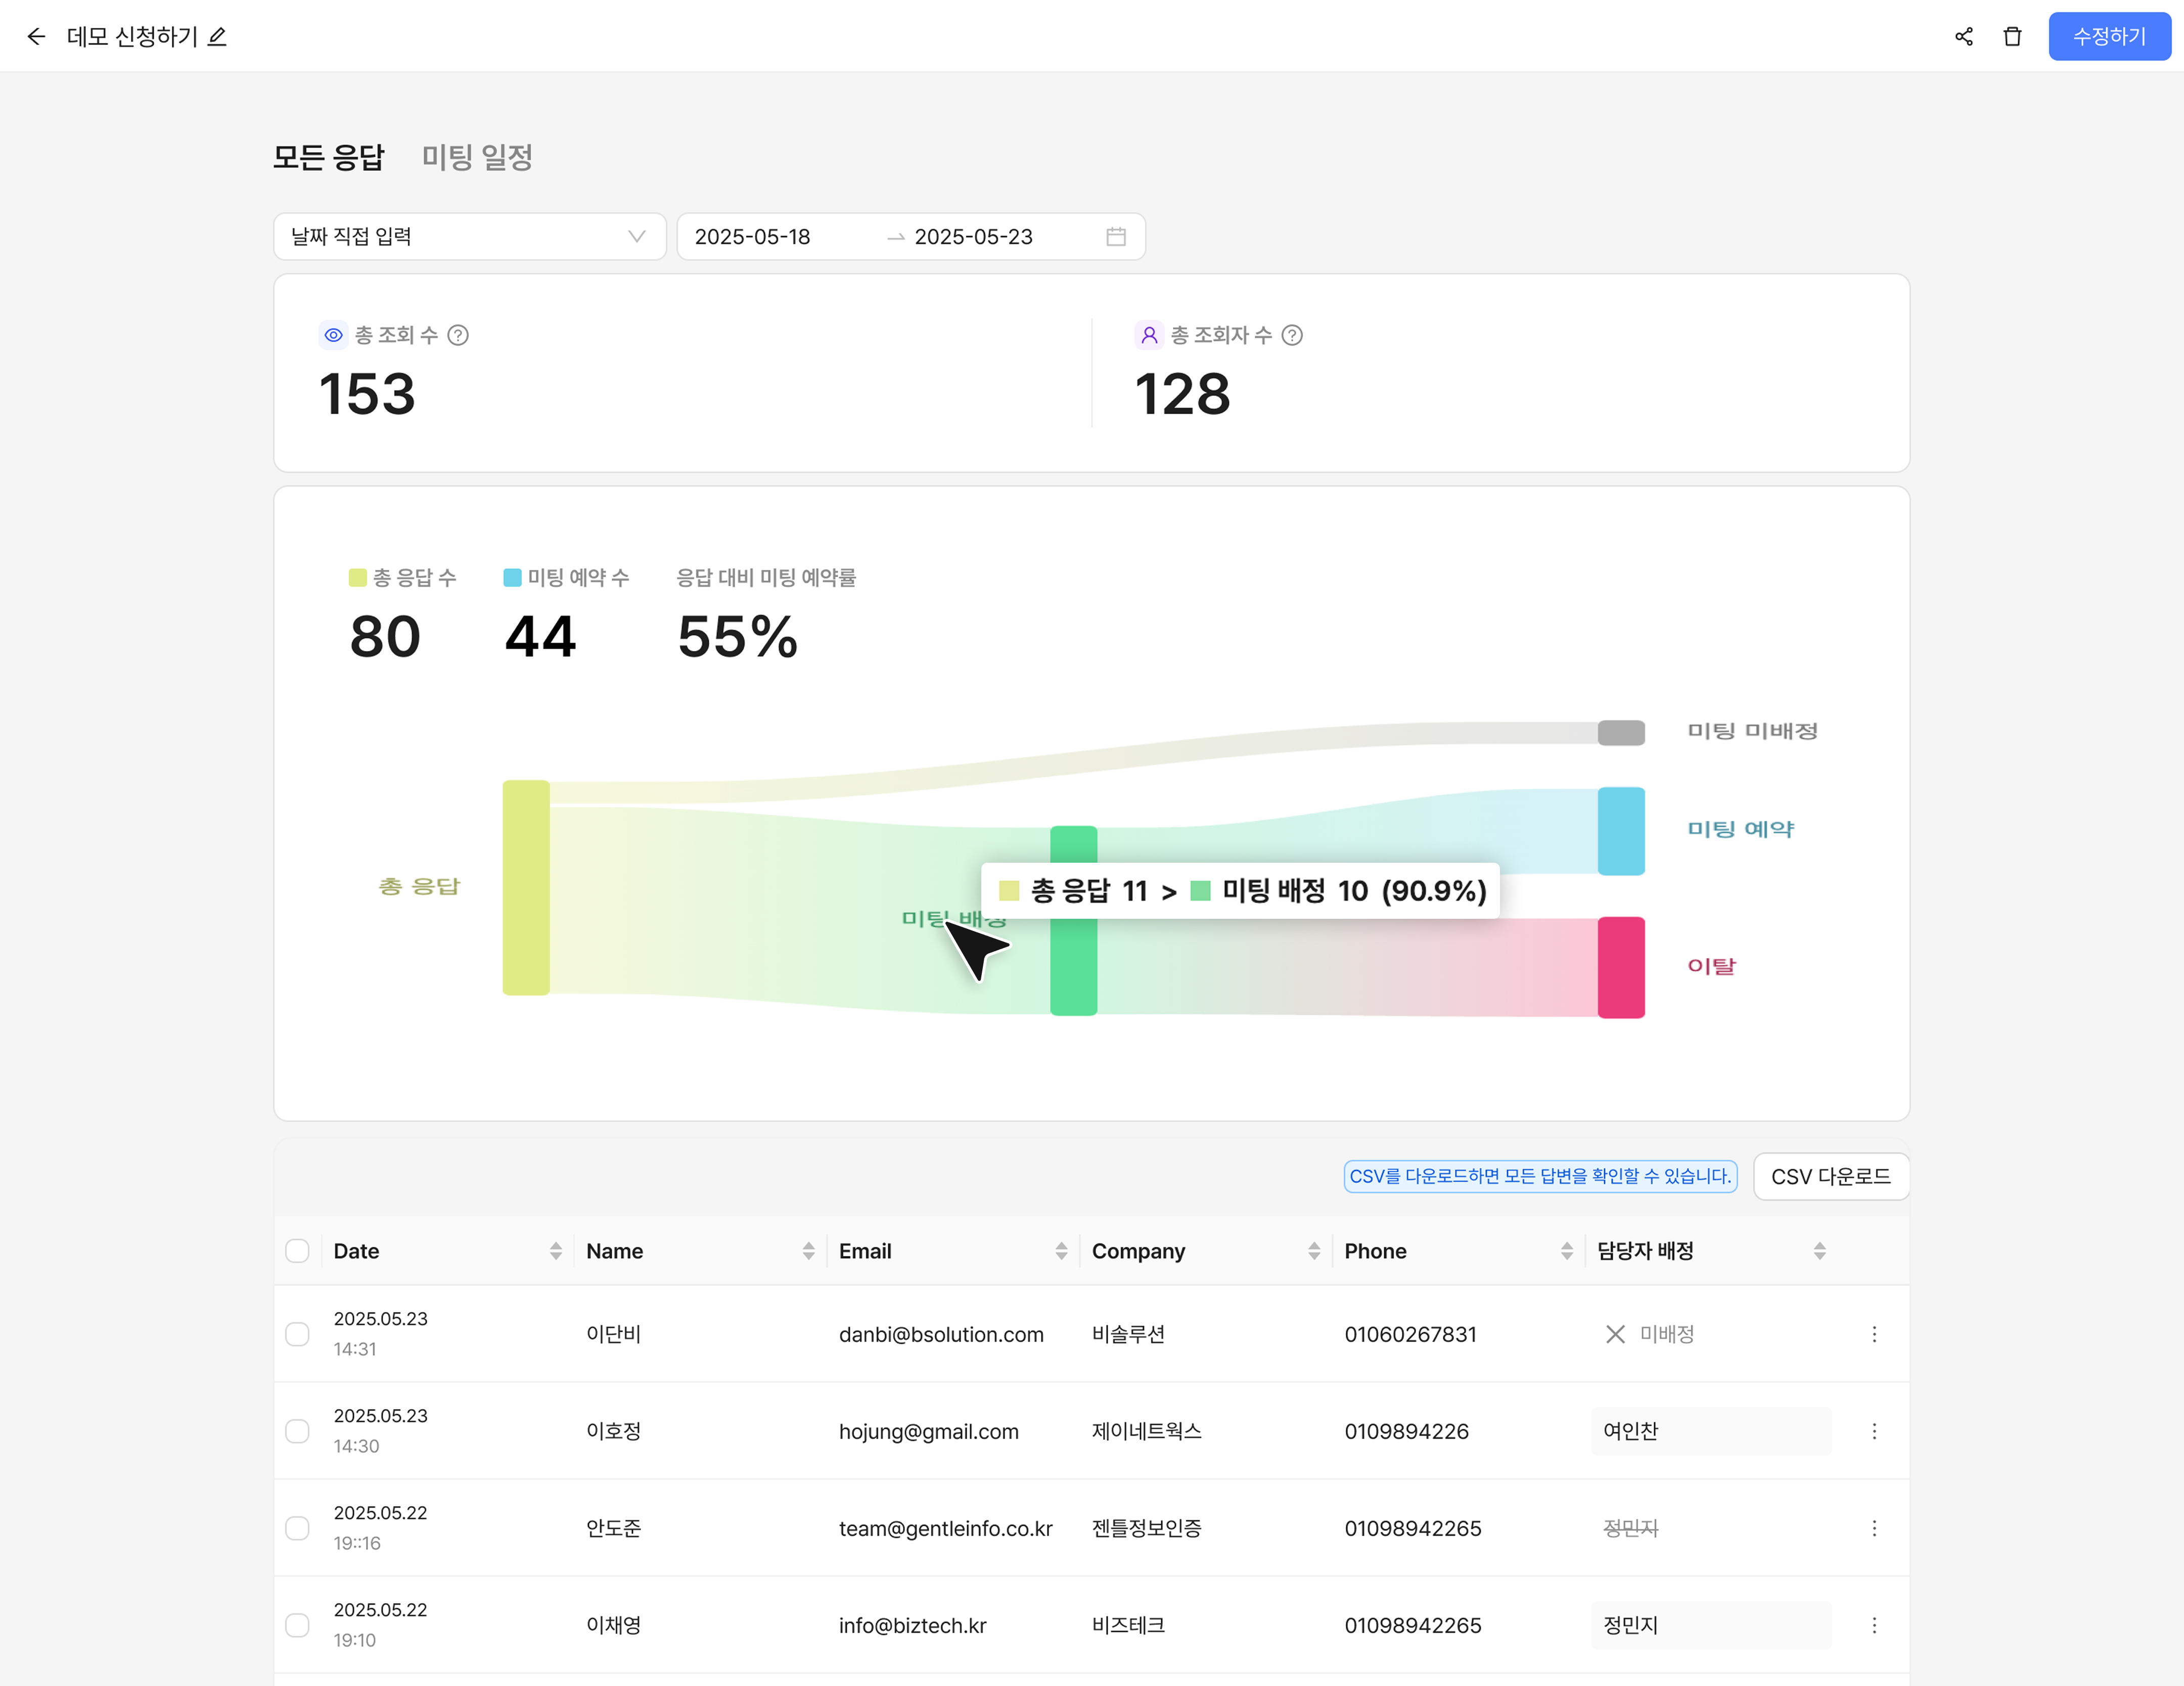Click the trash delete icon
The image size is (2184, 1686).
click(x=2013, y=37)
